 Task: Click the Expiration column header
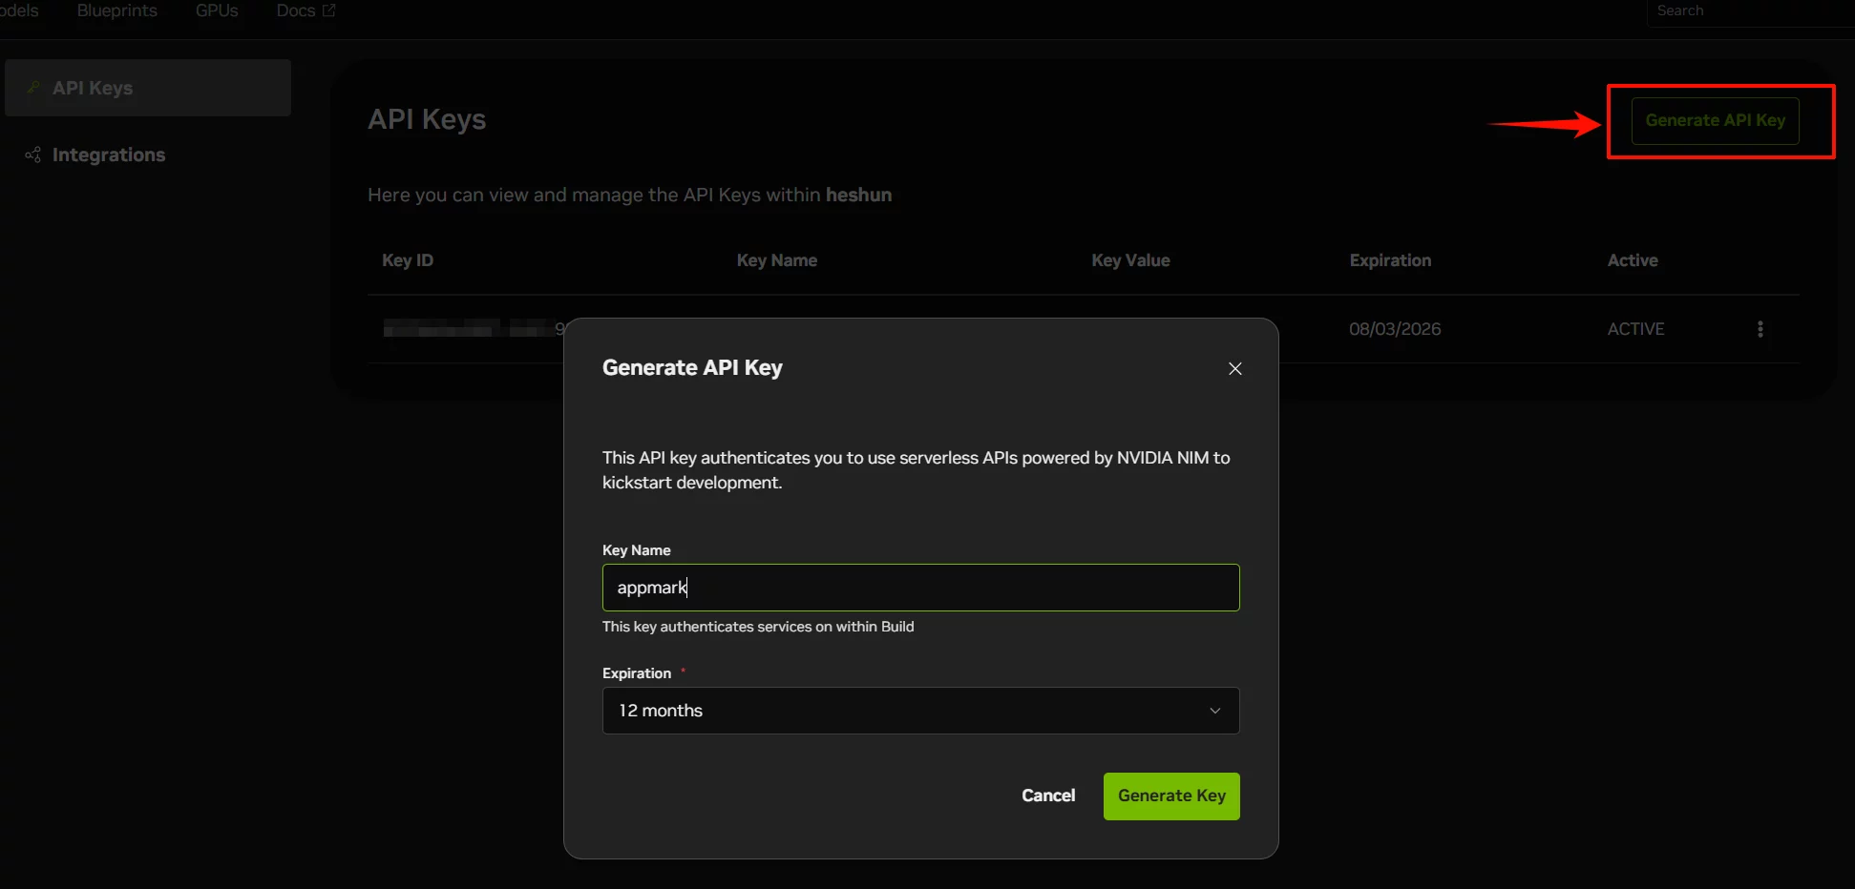tap(1389, 260)
